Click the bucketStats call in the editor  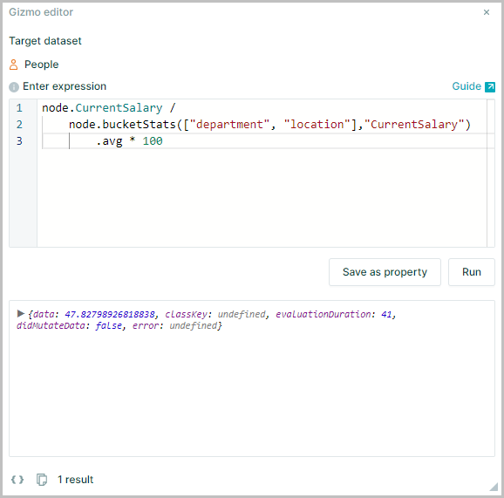tap(139, 125)
